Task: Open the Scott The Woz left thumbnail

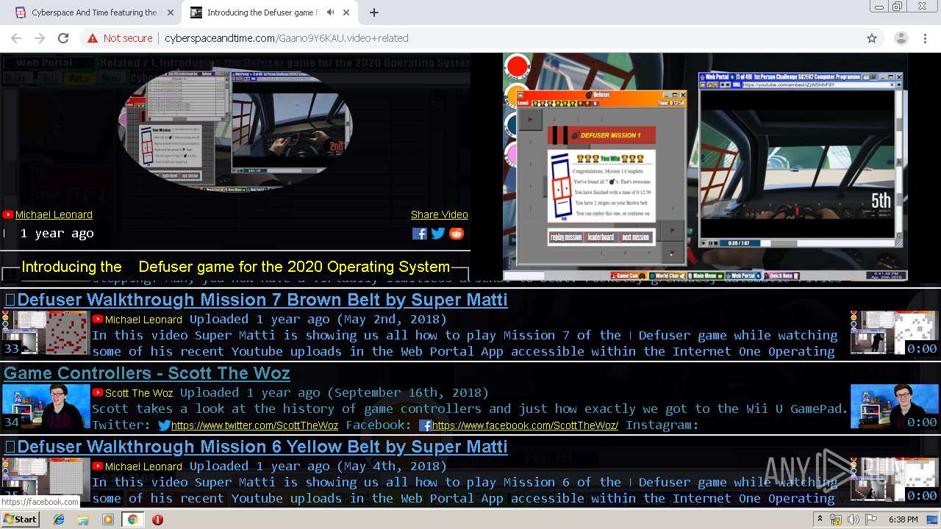Action: pos(46,406)
